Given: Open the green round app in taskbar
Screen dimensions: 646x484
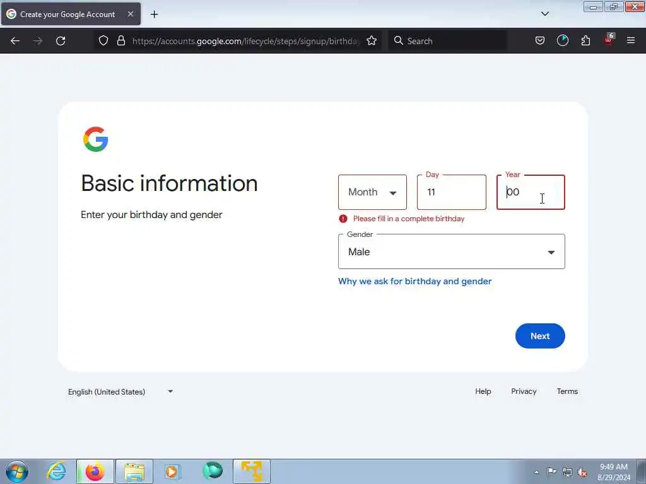Looking at the screenshot, I should (x=213, y=471).
